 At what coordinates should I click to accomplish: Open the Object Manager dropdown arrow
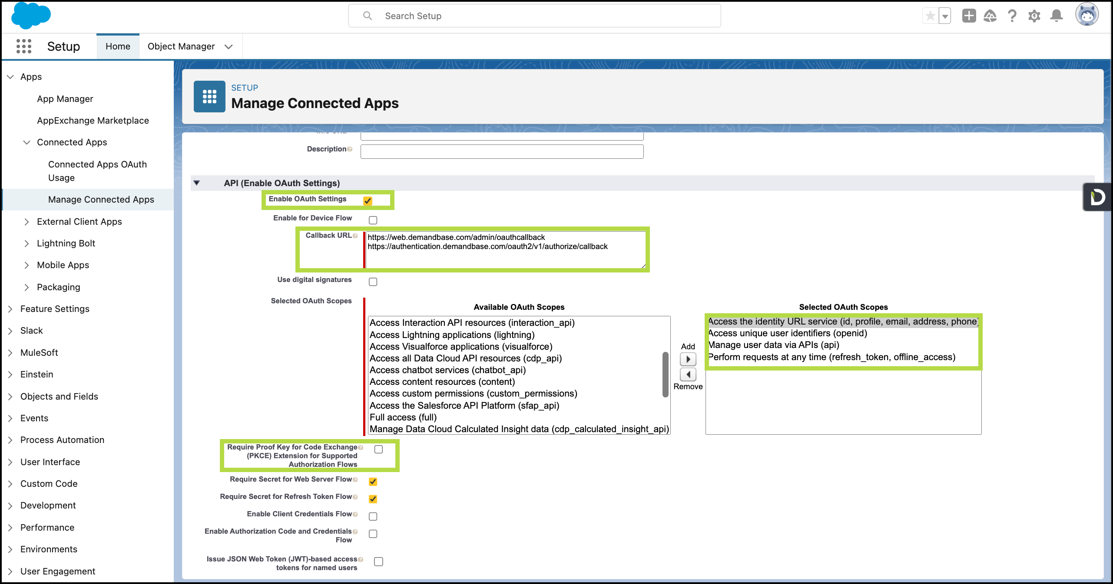click(229, 46)
